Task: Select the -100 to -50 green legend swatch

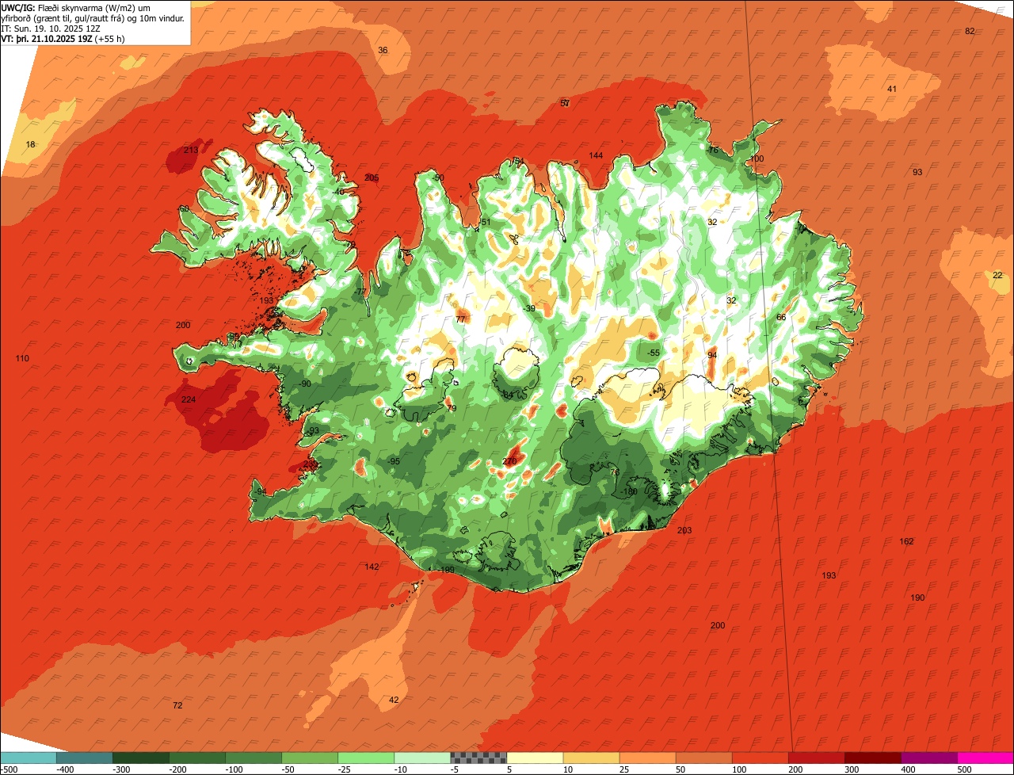Action: (253, 758)
